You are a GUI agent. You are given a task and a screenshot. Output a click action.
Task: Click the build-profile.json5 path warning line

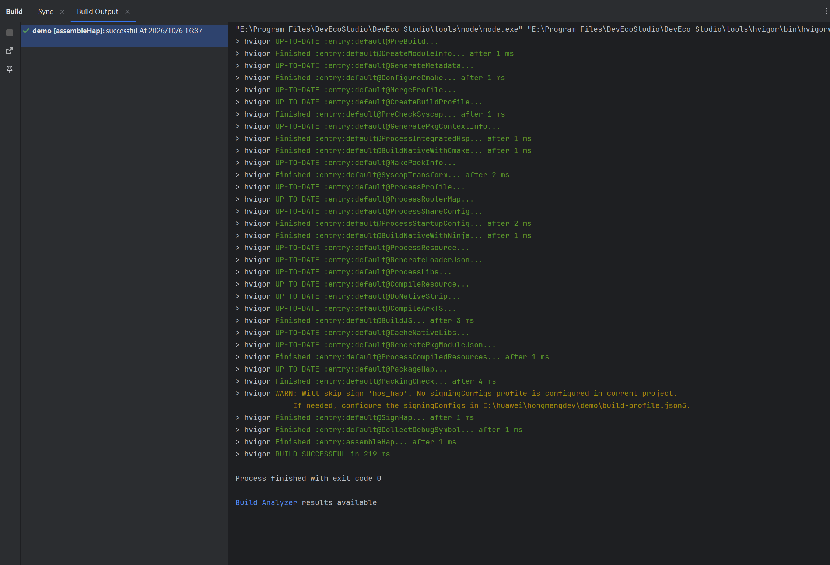coord(491,405)
